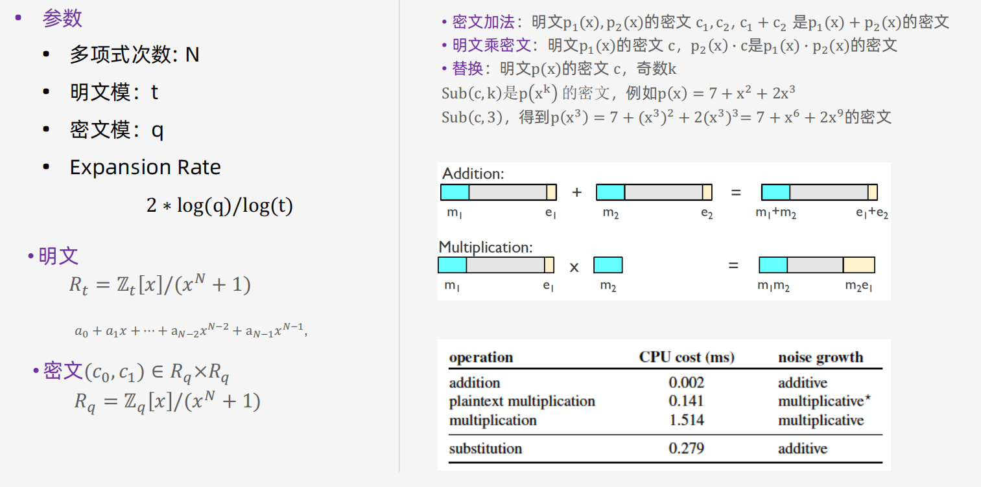Select the Expansion Rate bullet text
The height and width of the screenshot is (487, 981).
(x=145, y=168)
